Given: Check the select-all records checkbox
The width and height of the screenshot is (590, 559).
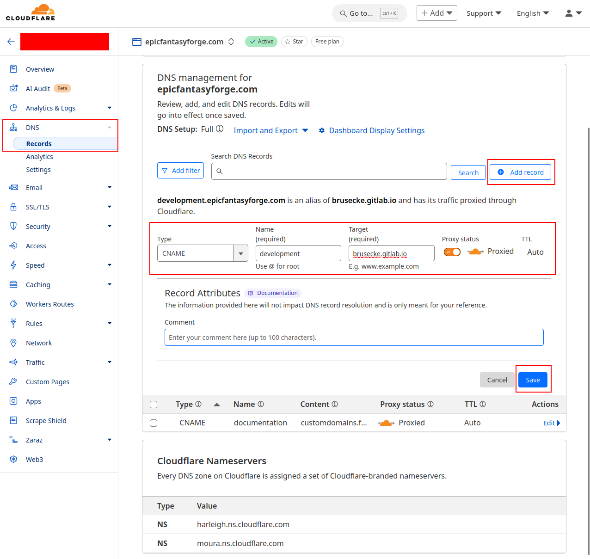Looking at the screenshot, I should pyautogui.click(x=154, y=405).
